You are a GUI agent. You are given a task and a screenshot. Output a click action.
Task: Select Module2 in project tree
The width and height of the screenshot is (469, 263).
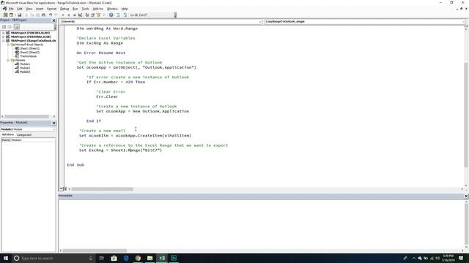[25, 68]
